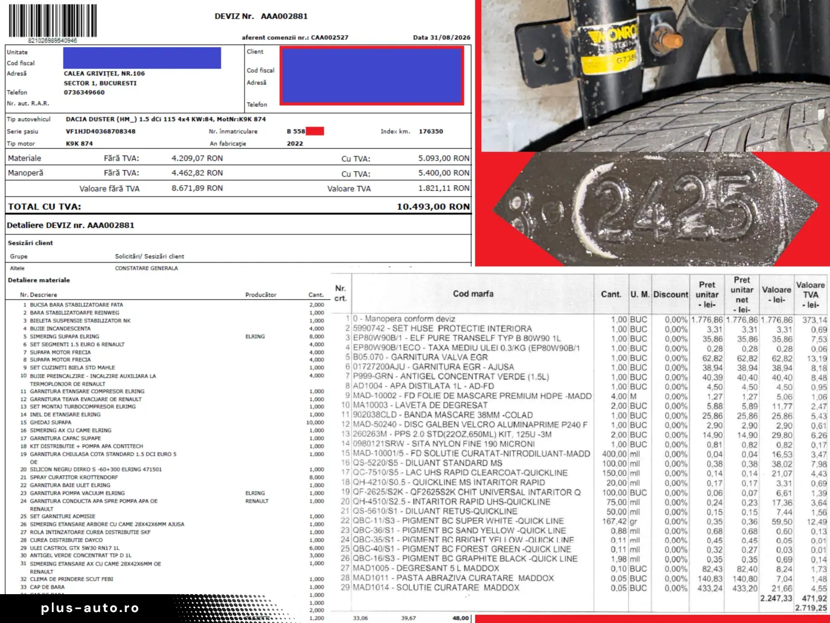Select the date 'Data 31/08/2026'
The height and width of the screenshot is (623, 830).
click(442, 37)
